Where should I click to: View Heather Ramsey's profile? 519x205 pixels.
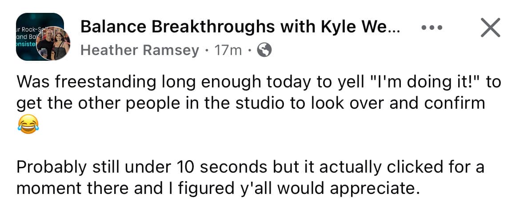point(140,51)
